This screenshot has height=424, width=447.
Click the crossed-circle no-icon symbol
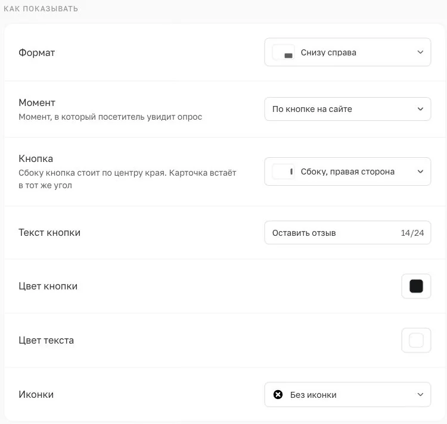pos(278,394)
